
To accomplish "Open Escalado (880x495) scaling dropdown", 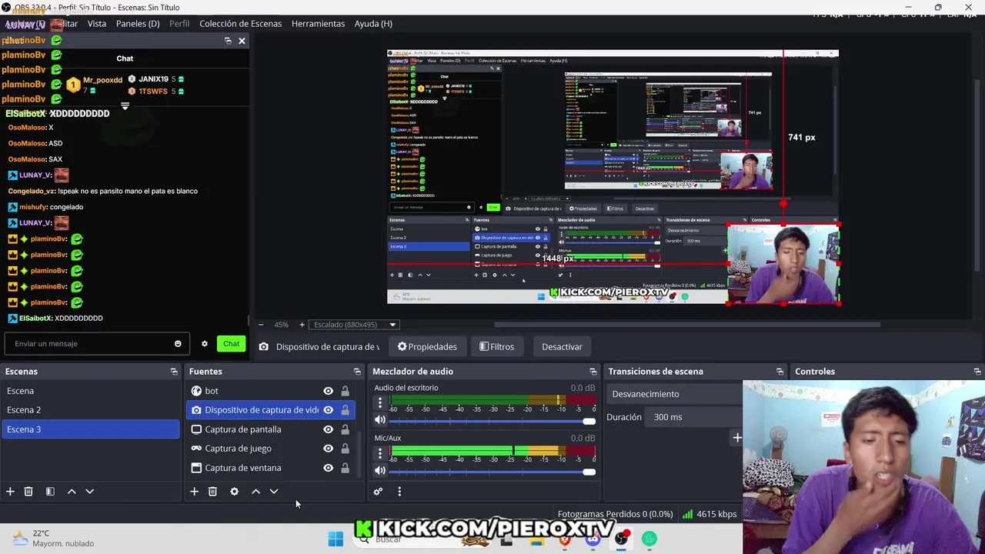I will [x=355, y=325].
